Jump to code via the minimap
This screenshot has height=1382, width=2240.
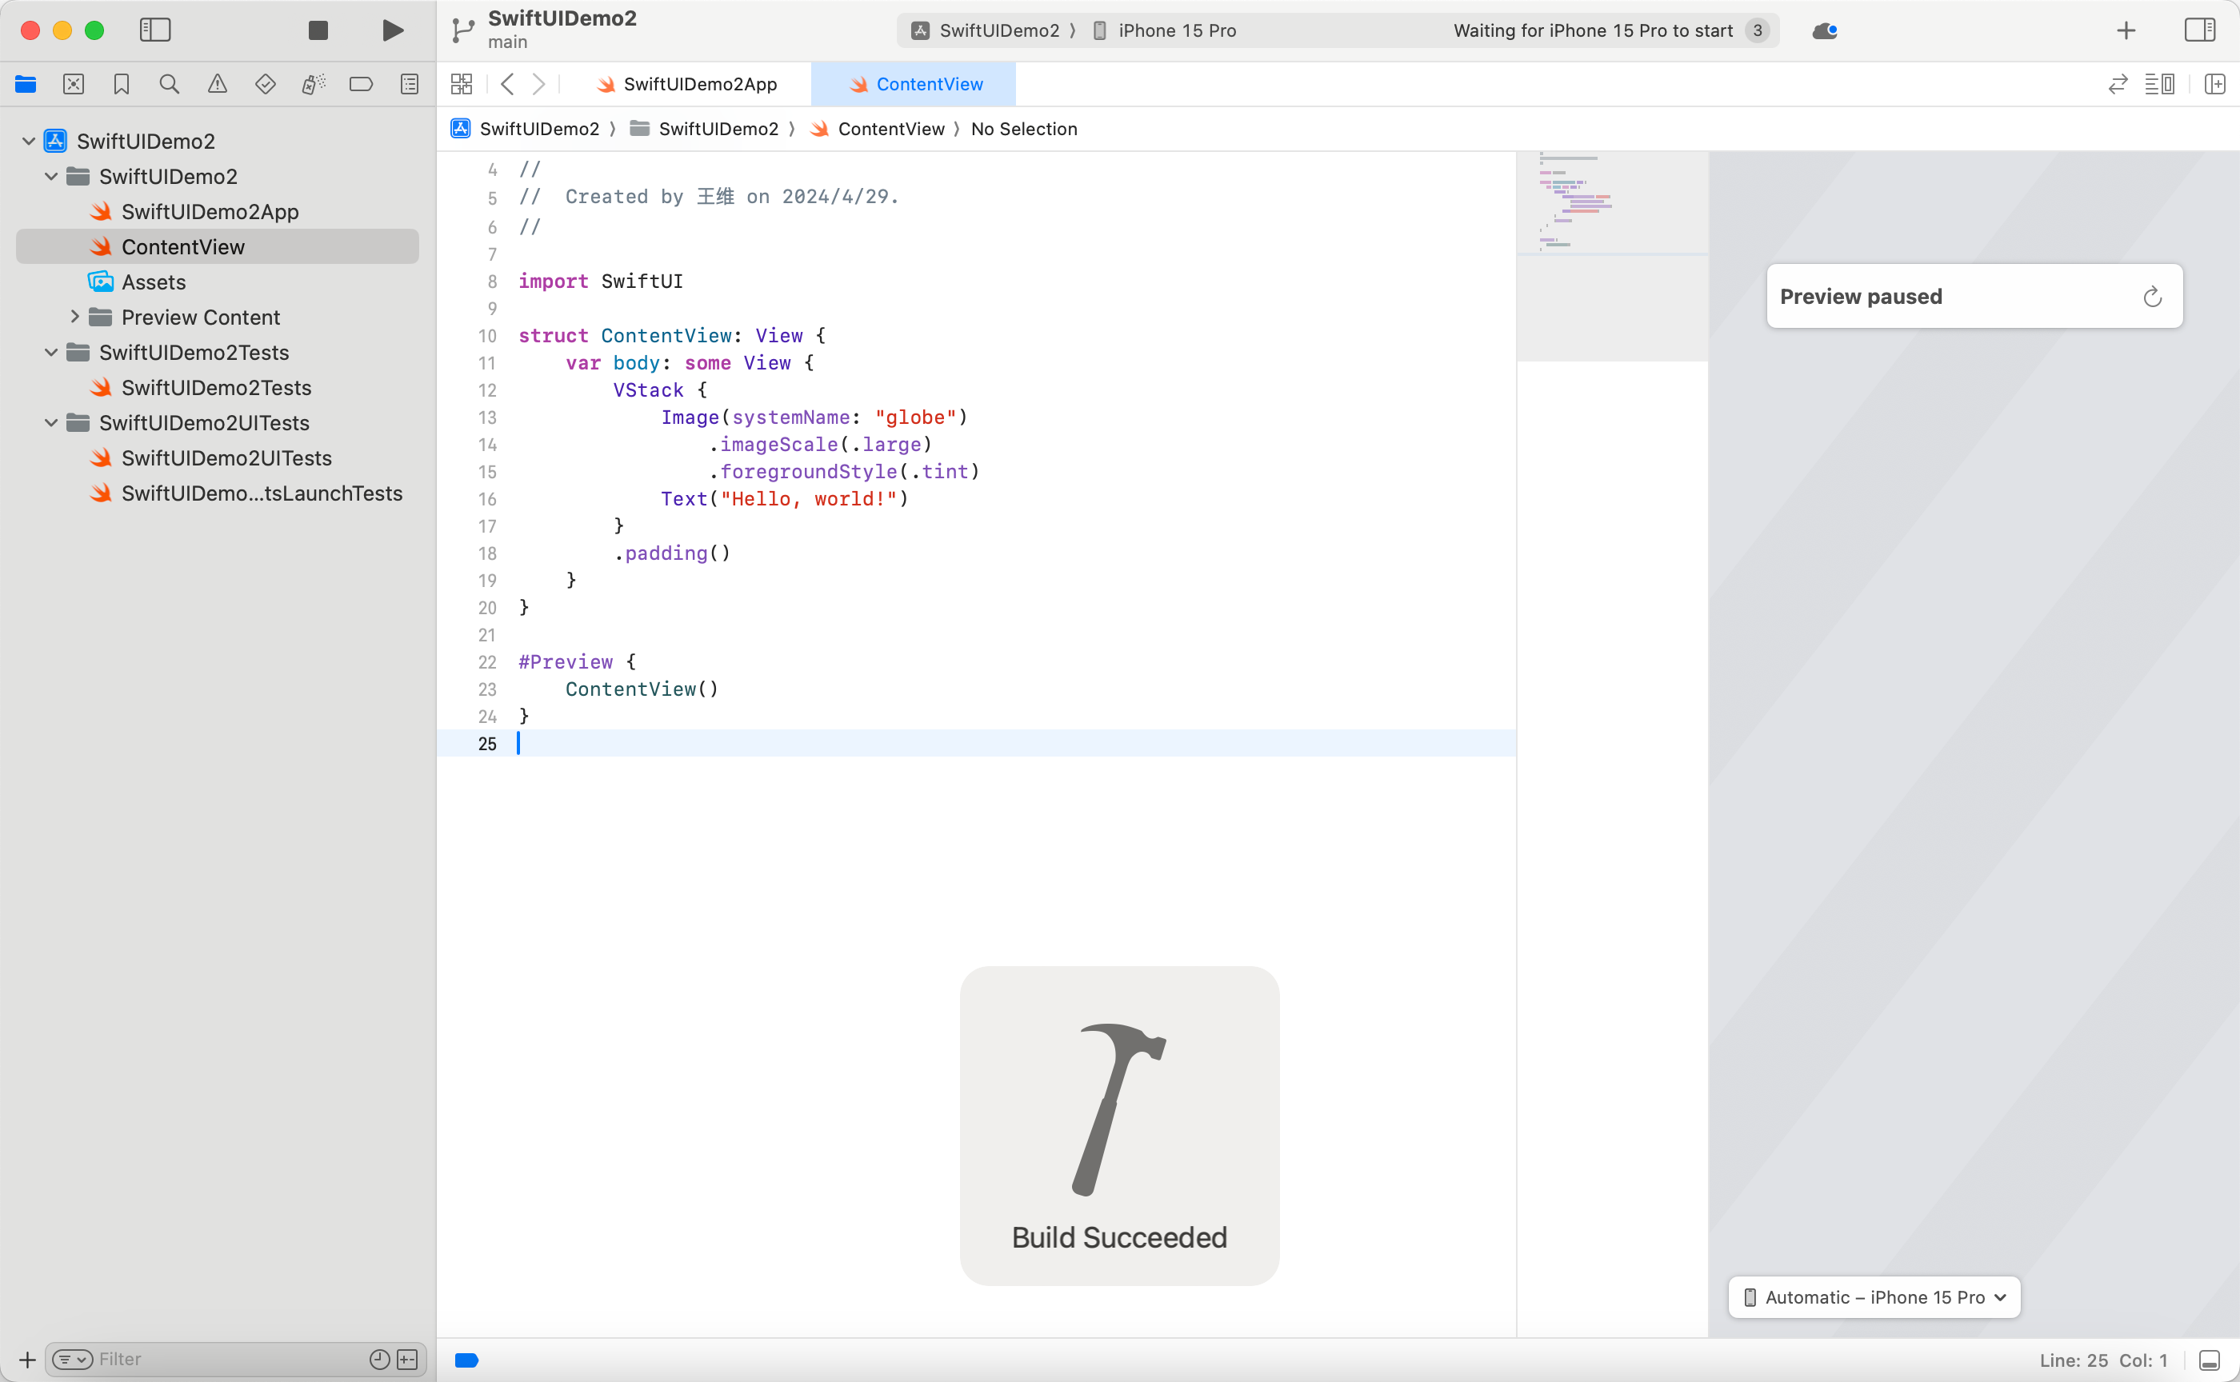[1612, 256]
